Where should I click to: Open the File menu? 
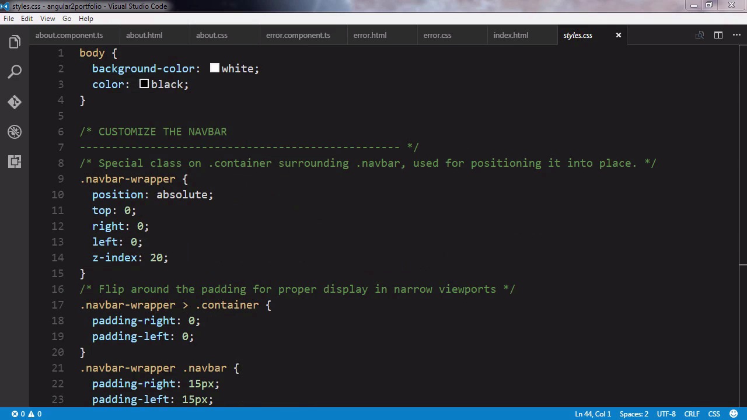point(9,19)
